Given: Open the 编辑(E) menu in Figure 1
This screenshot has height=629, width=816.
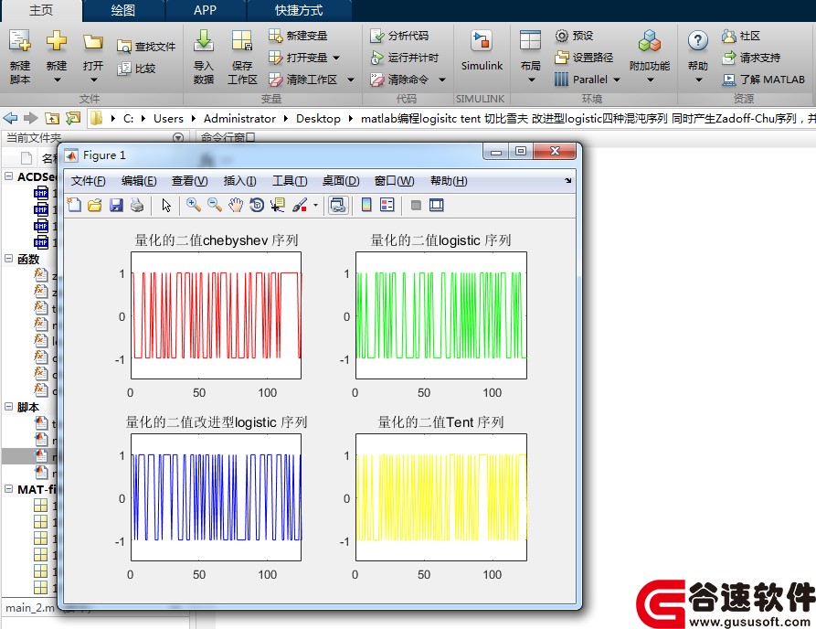Looking at the screenshot, I should pos(139,181).
